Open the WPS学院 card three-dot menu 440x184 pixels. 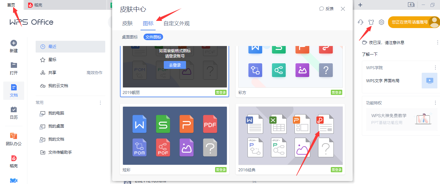pyautogui.click(x=435, y=68)
